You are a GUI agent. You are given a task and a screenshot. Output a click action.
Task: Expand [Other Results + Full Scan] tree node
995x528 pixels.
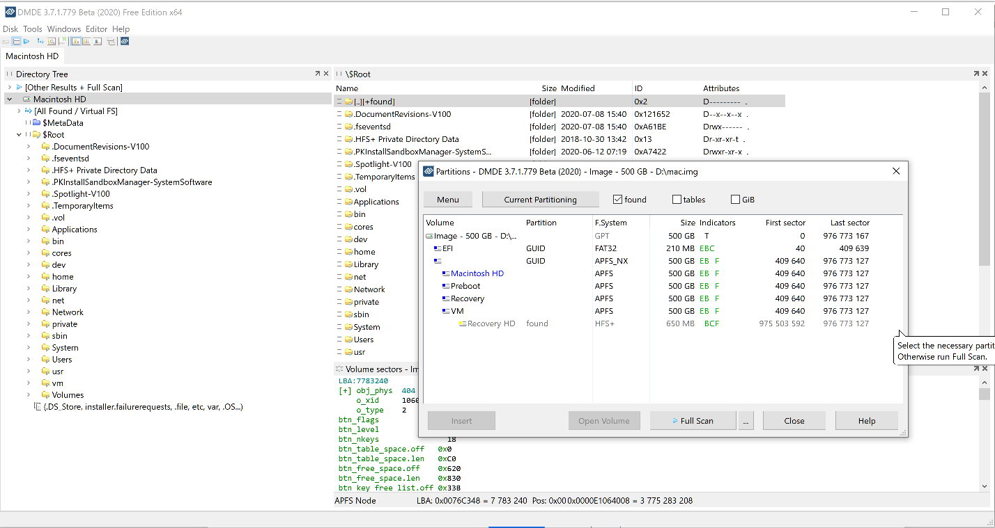click(x=10, y=88)
